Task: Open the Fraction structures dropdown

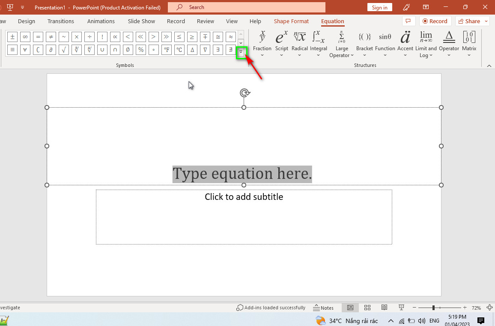Action: (x=262, y=44)
